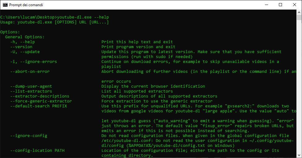Click the 'General Options:' heading
The height and width of the screenshot is (158, 302).
point(25,37)
